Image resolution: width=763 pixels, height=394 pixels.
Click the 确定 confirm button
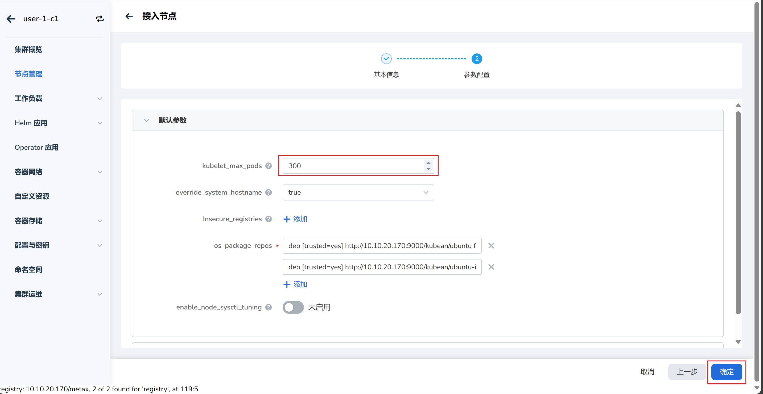726,371
